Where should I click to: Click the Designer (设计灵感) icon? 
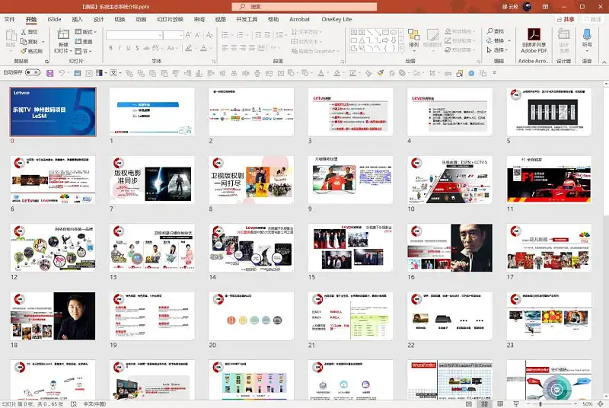pyautogui.click(x=563, y=34)
